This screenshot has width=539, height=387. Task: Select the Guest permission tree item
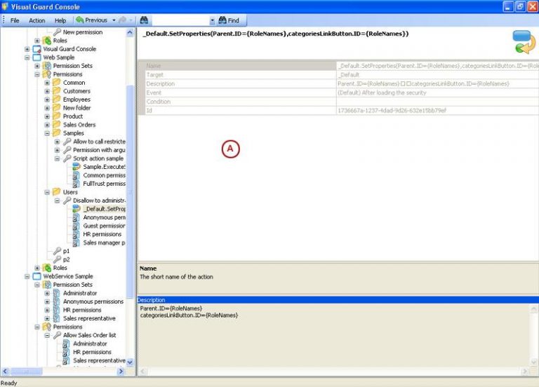coord(104,226)
